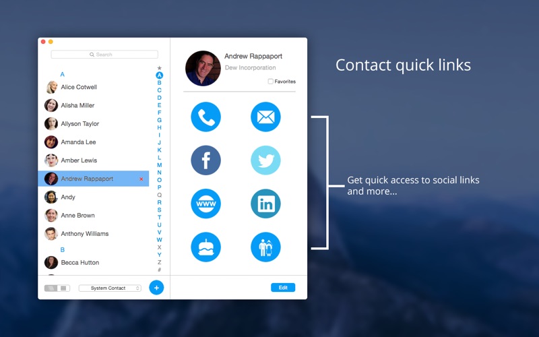This screenshot has height=337, width=539.
Task: Jump to letter A in index
Action: (159, 75)
